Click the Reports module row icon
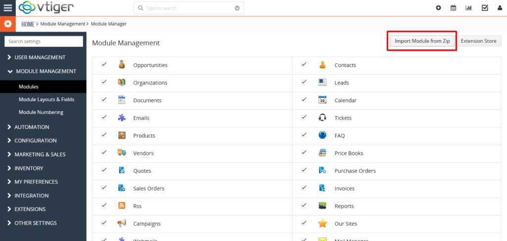This screenshot has height=241, width=507. (322, 205)
